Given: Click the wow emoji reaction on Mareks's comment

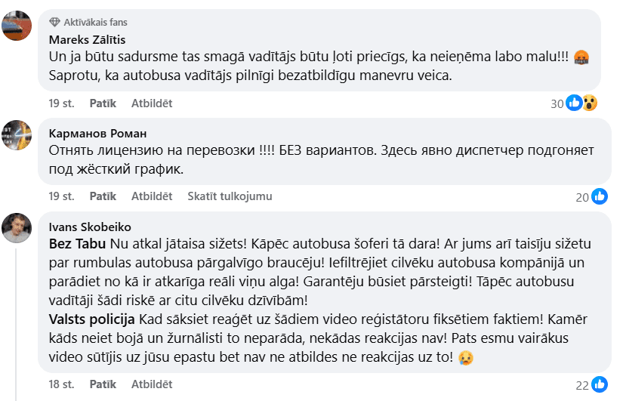Looking at the screenshot, I should (x=590, y=103).
